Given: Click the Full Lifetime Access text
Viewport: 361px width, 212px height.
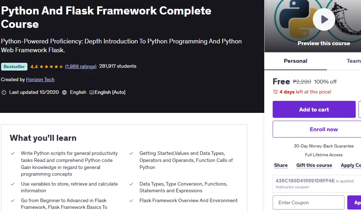Looking at the screenshot, I should pos(324,155).
